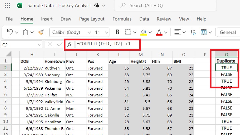Viewport: 240px width, 135px height.
Task: Click the Excel logo icon
Action: (19, 5)
